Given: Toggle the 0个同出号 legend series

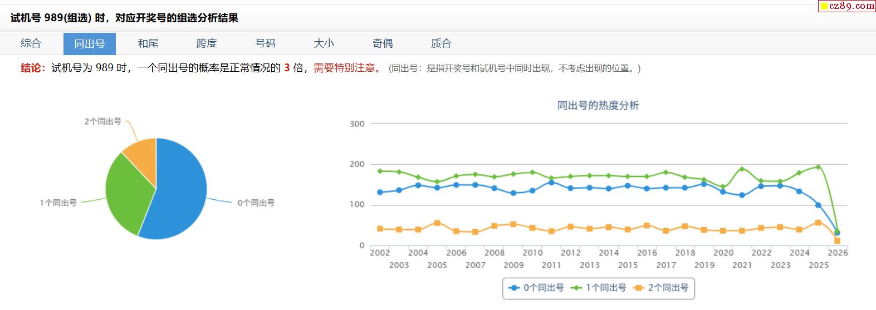Looking at the screenshot, I should [x=537, y=288].
